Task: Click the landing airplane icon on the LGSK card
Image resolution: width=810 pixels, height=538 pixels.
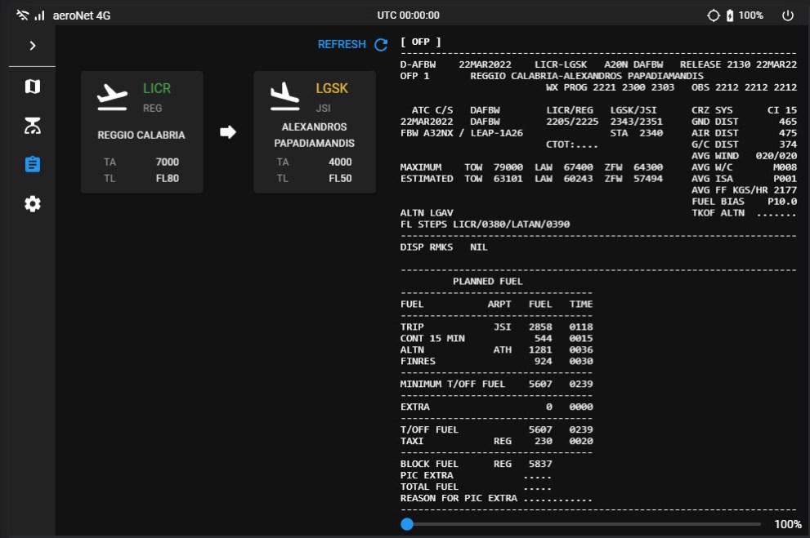Action: 285,96
